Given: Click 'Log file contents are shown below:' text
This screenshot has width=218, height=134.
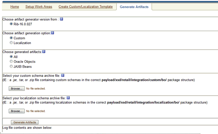Looking at the screenshot, I should point(27,128).
